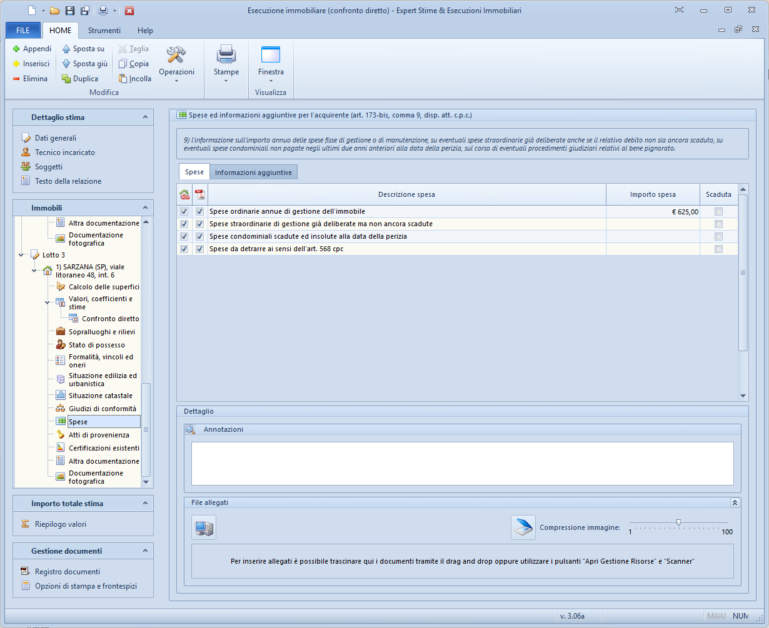
Task: Click the computer icon to open Gestione Risorse
Action: click(x=204, y=528)
